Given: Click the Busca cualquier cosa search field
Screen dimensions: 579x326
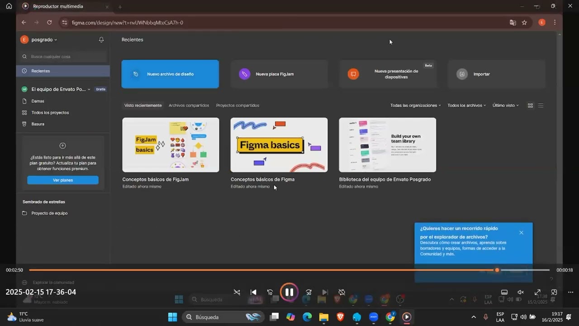Looking at the screenshot, I should 64,57.
